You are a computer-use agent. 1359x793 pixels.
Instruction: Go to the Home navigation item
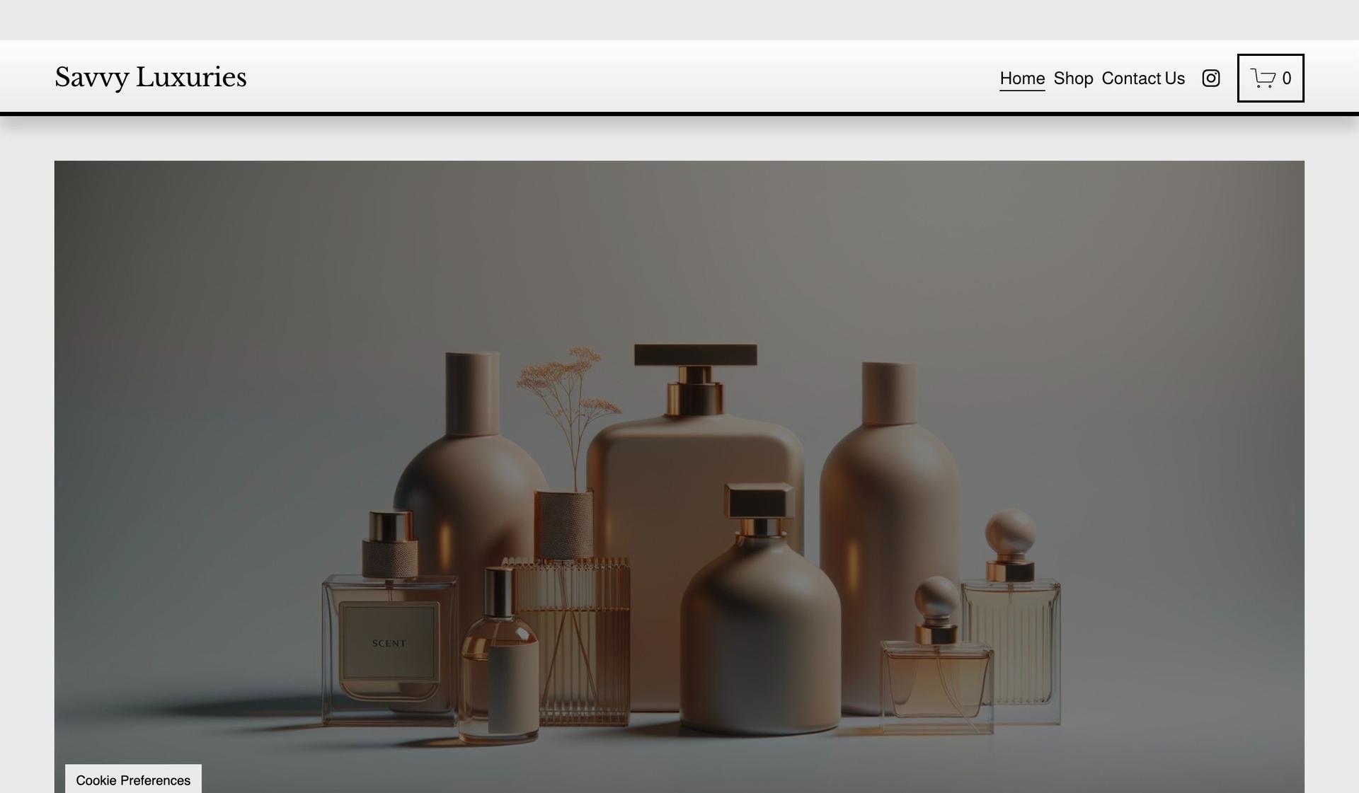pyautogui.click(x=1022, y=79)
